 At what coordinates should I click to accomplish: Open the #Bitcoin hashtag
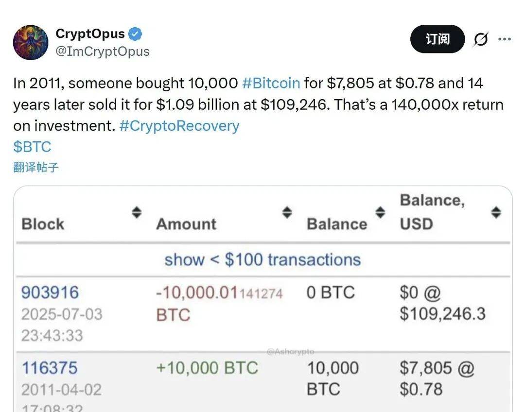pyautogui.click(x=271, y=83)
